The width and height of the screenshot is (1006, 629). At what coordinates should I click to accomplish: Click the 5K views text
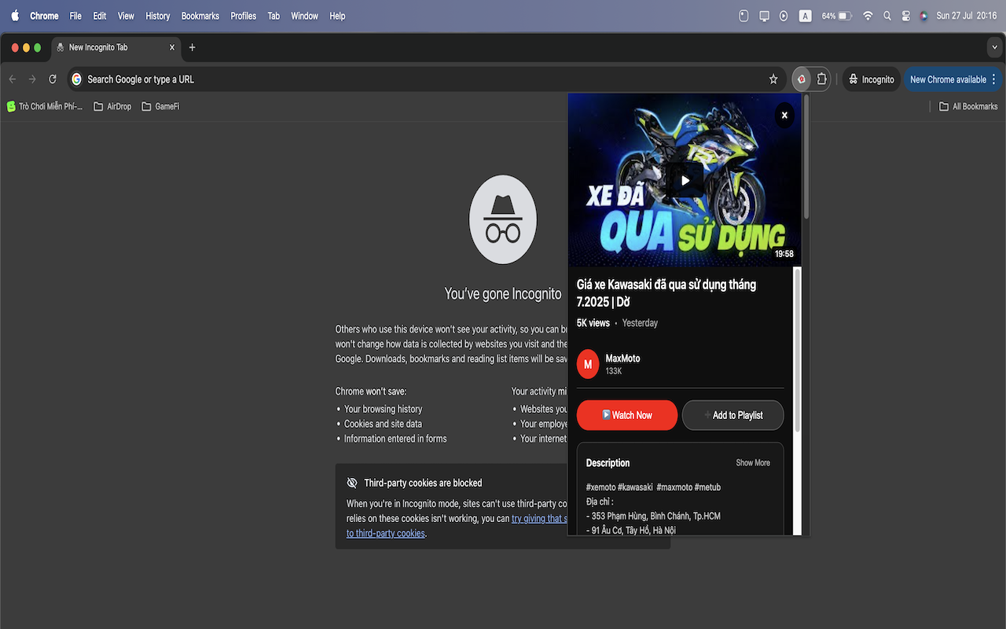tap(593, 323)
